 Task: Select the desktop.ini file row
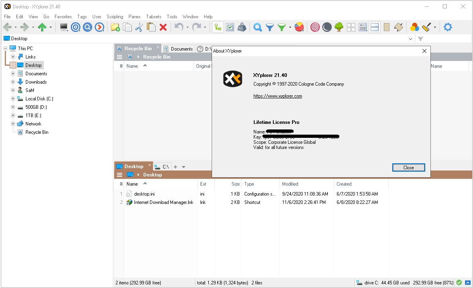pyautogui.click(x=251, y=194)
